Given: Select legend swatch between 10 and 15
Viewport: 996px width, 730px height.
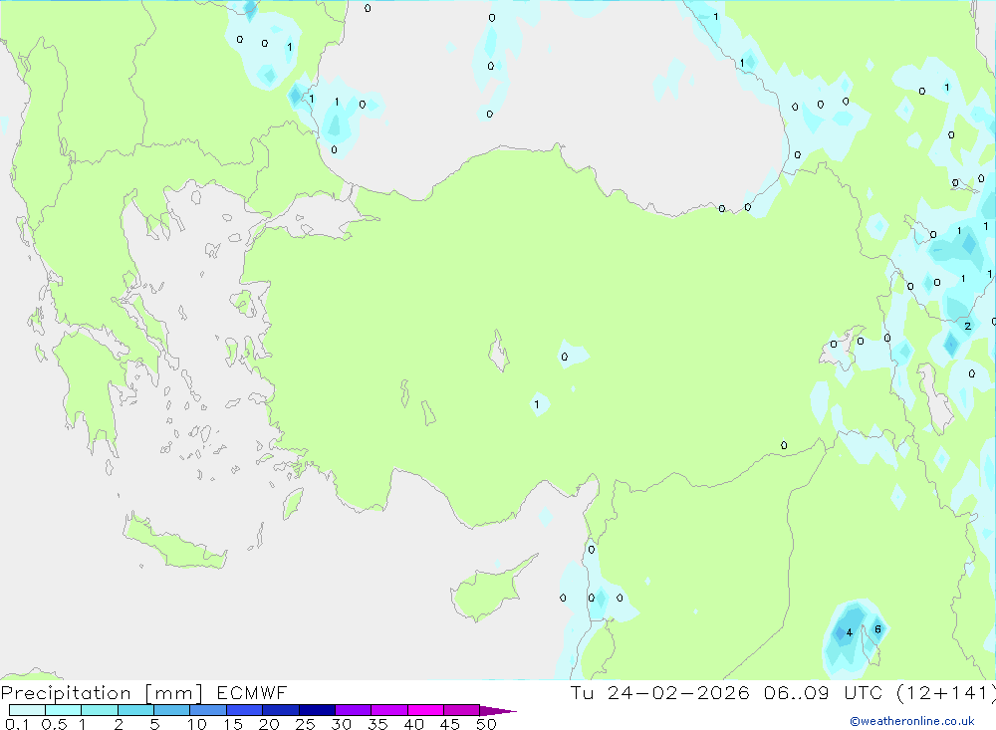Looking at the screenshot, I should click(208, 710).
